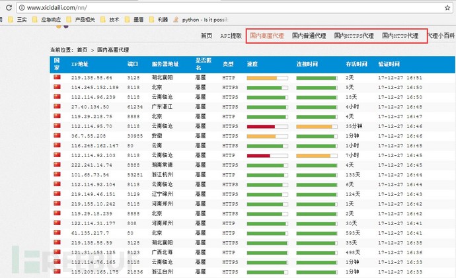Click the China flag for 219.149.46.151
This screenshot has width=456, height=278.
pyautogui.click(x=57, y=193)
